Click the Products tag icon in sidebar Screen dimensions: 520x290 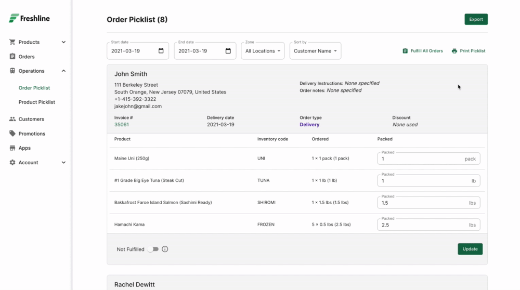point(12,42)
